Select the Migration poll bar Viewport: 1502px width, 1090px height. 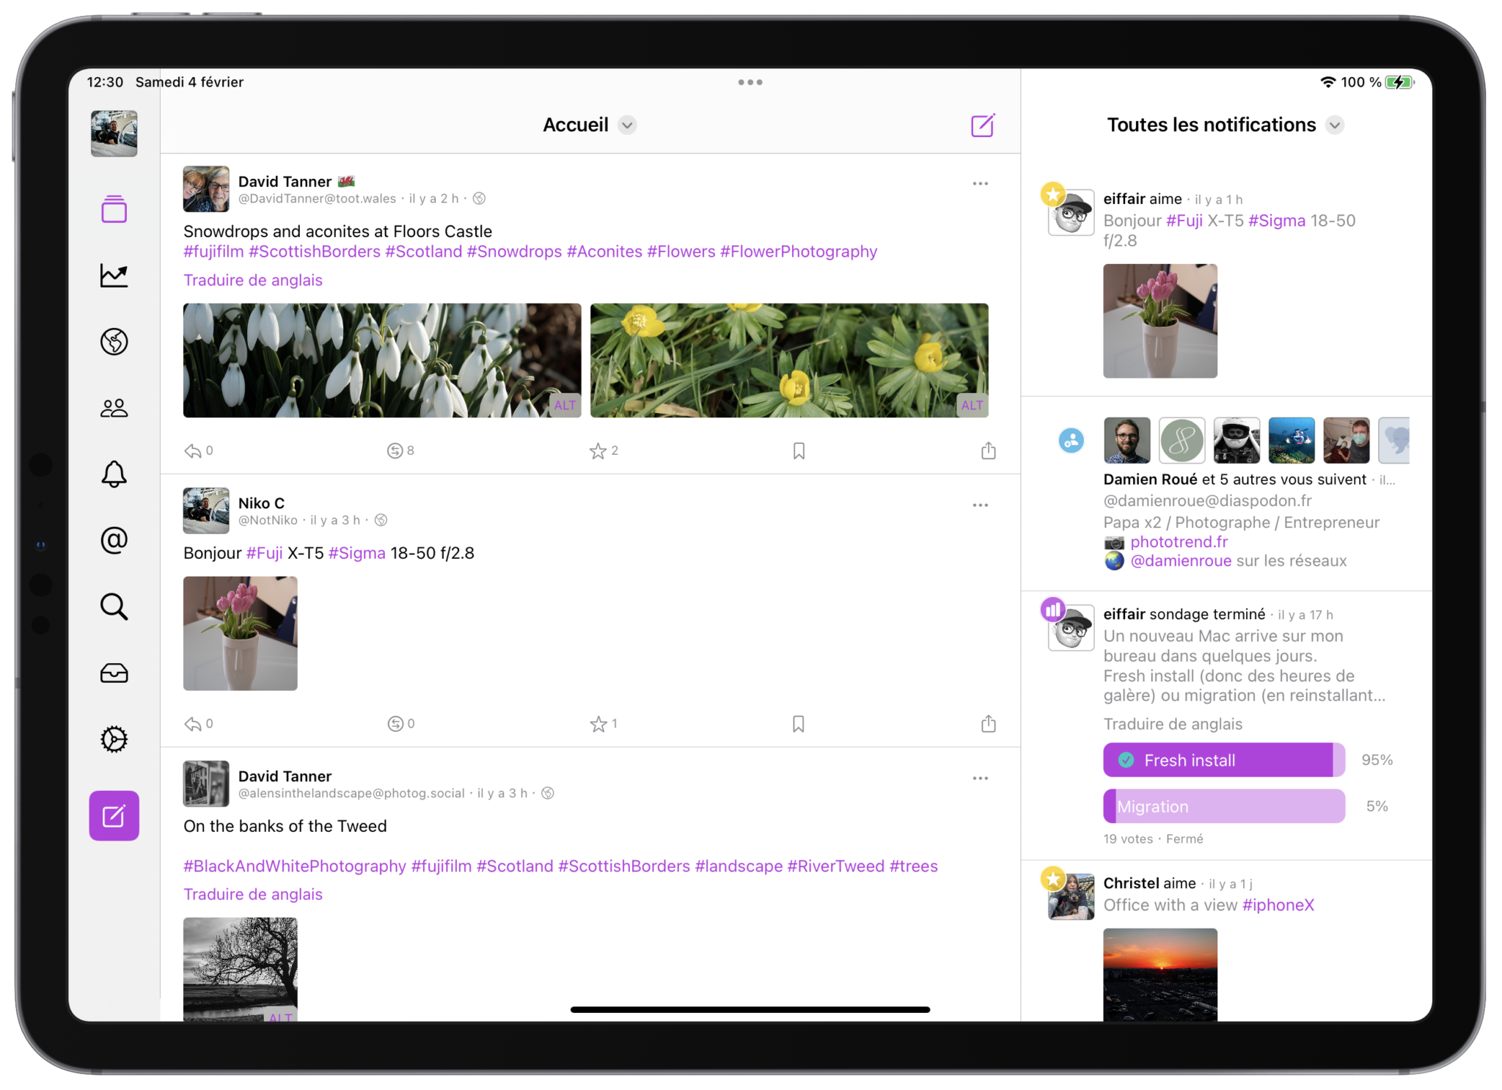click(1224, 806)
